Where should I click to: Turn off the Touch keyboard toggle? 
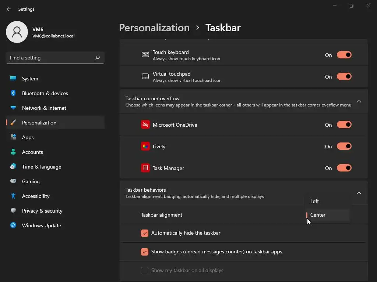(x=344, y=55)
